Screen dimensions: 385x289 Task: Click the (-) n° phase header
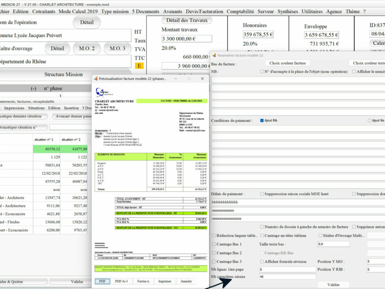coord(46,89)
